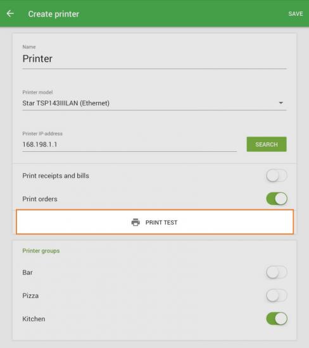309x348 pixels.
Task: Disable the Print orders toggle
Action: coord(277,199)
